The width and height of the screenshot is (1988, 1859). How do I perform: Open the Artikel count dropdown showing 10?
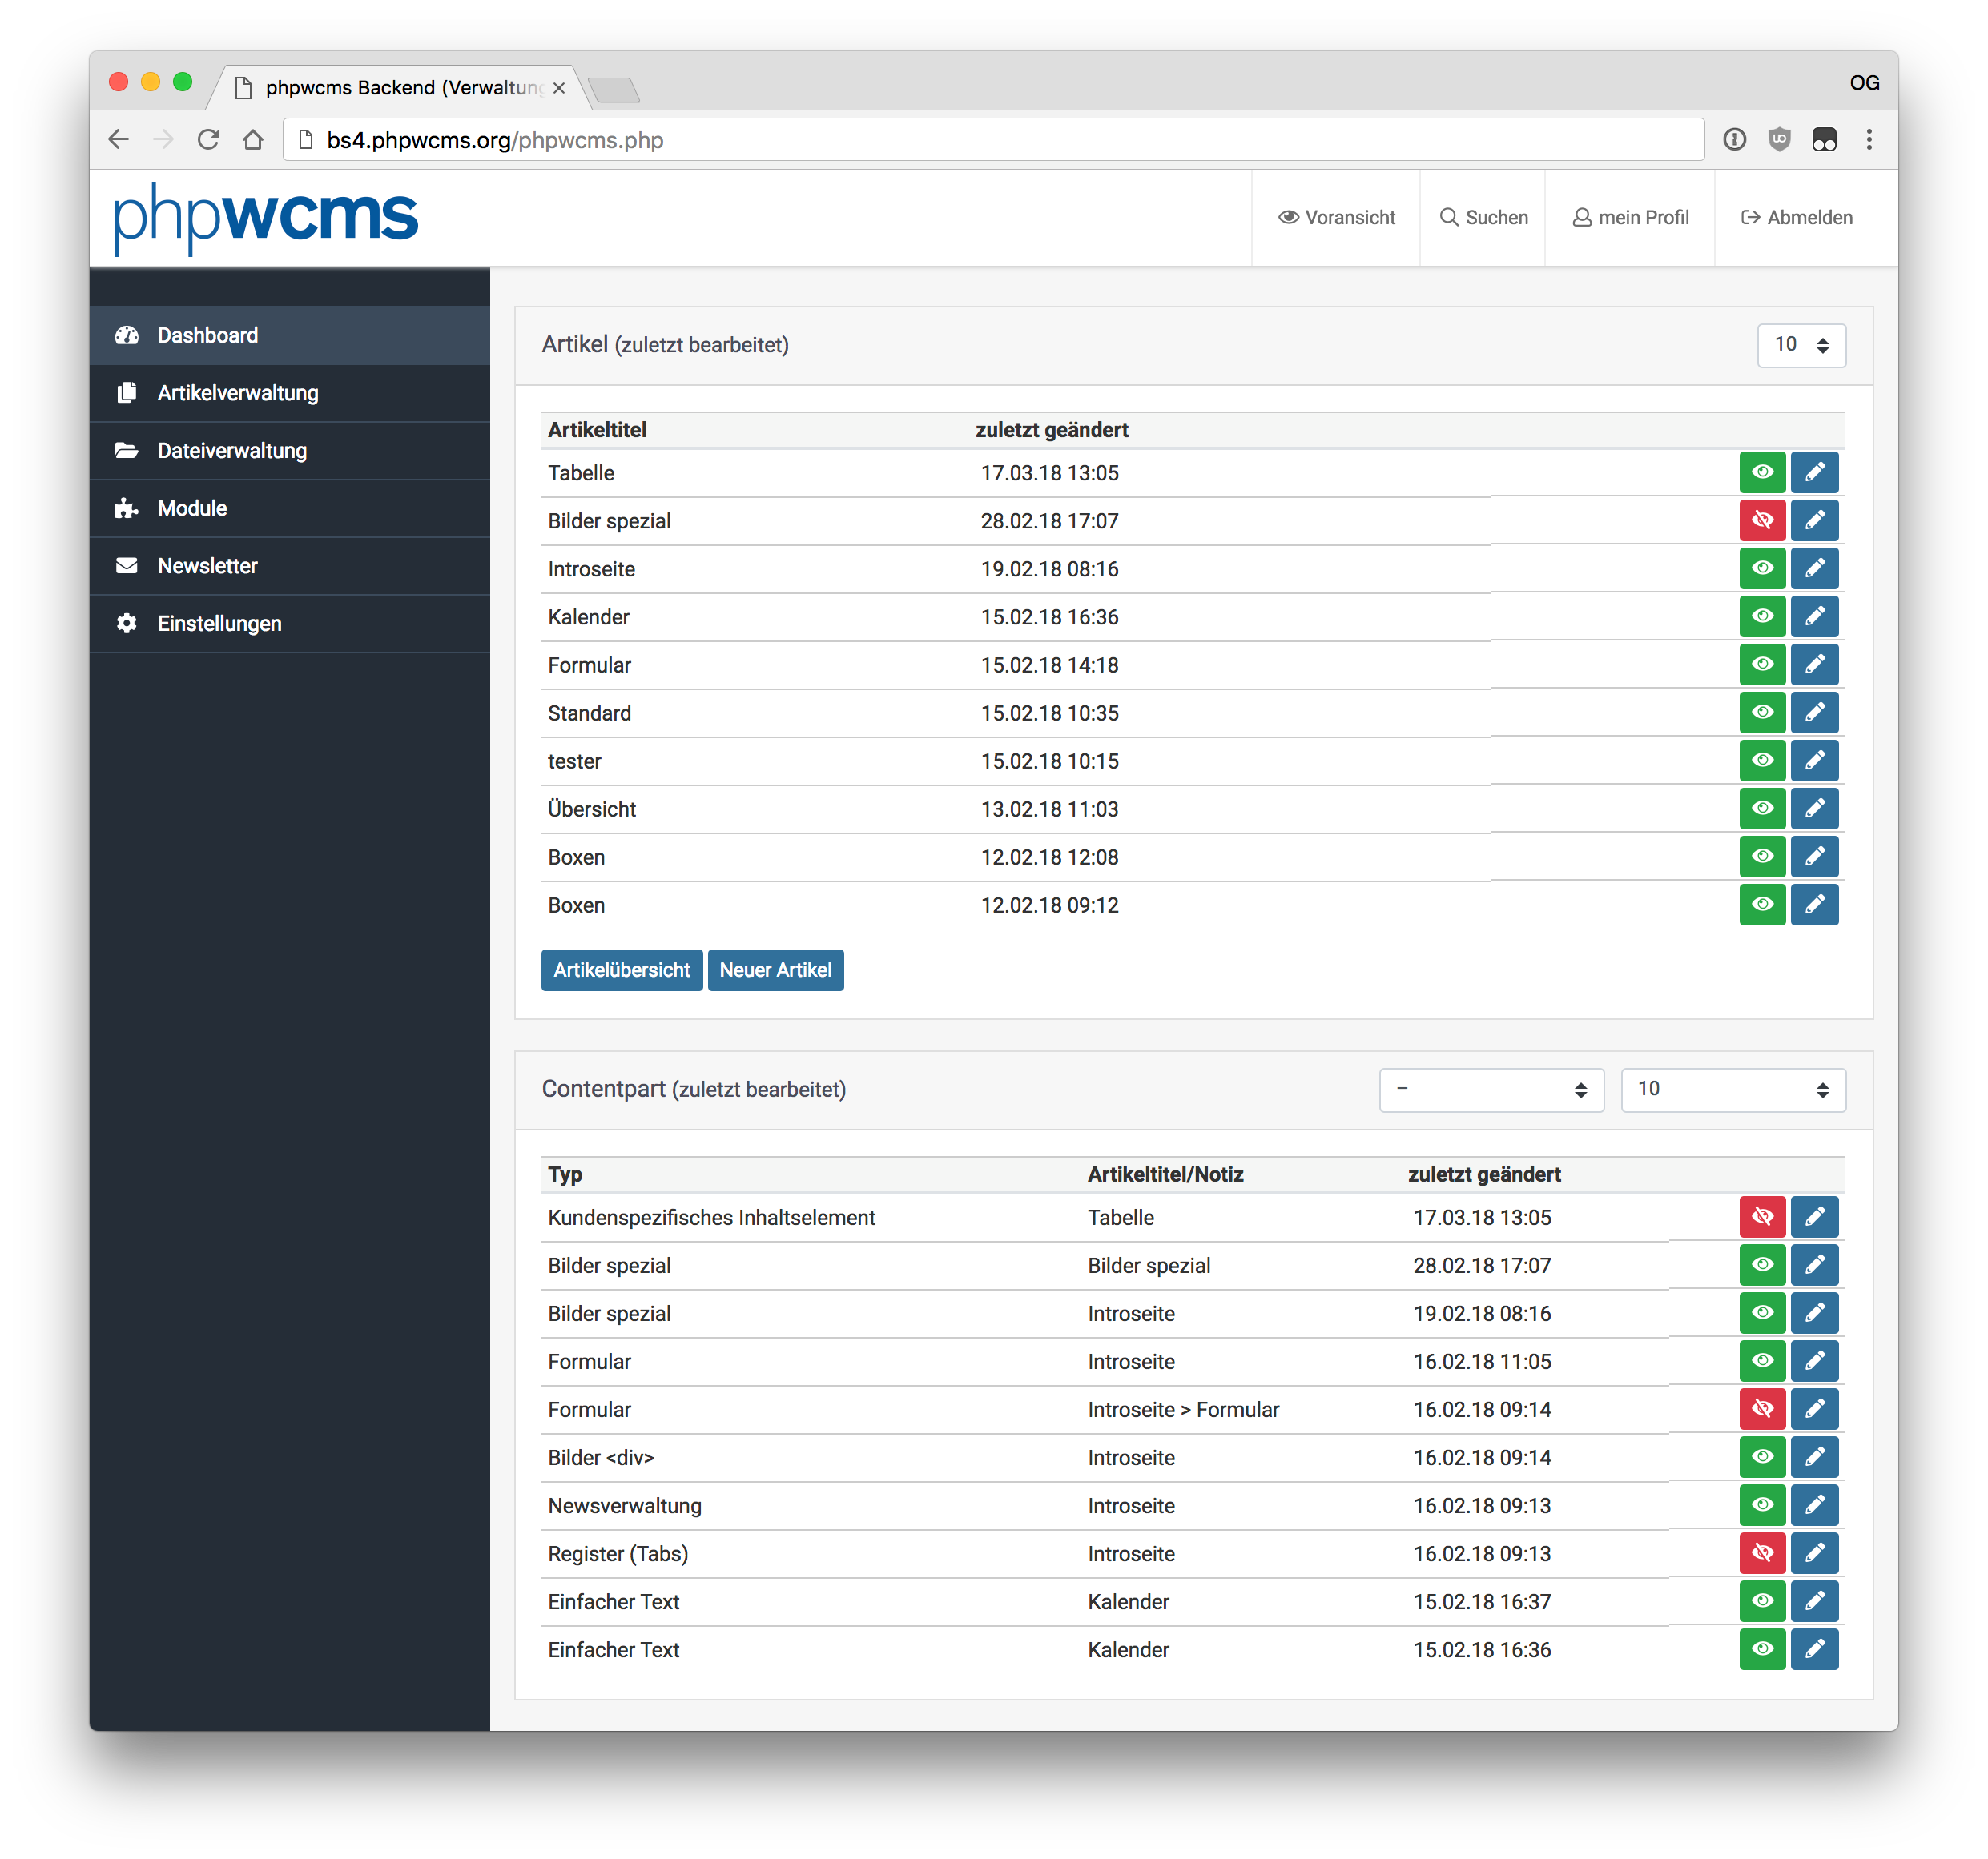coord(1801,345)
